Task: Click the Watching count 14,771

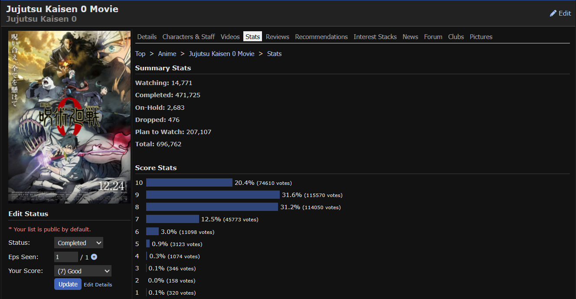Action: pos(182,83)
